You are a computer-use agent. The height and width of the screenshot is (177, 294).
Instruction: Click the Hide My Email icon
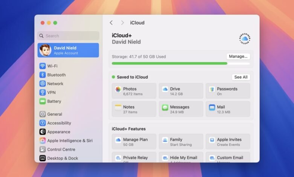coord(165,158)
